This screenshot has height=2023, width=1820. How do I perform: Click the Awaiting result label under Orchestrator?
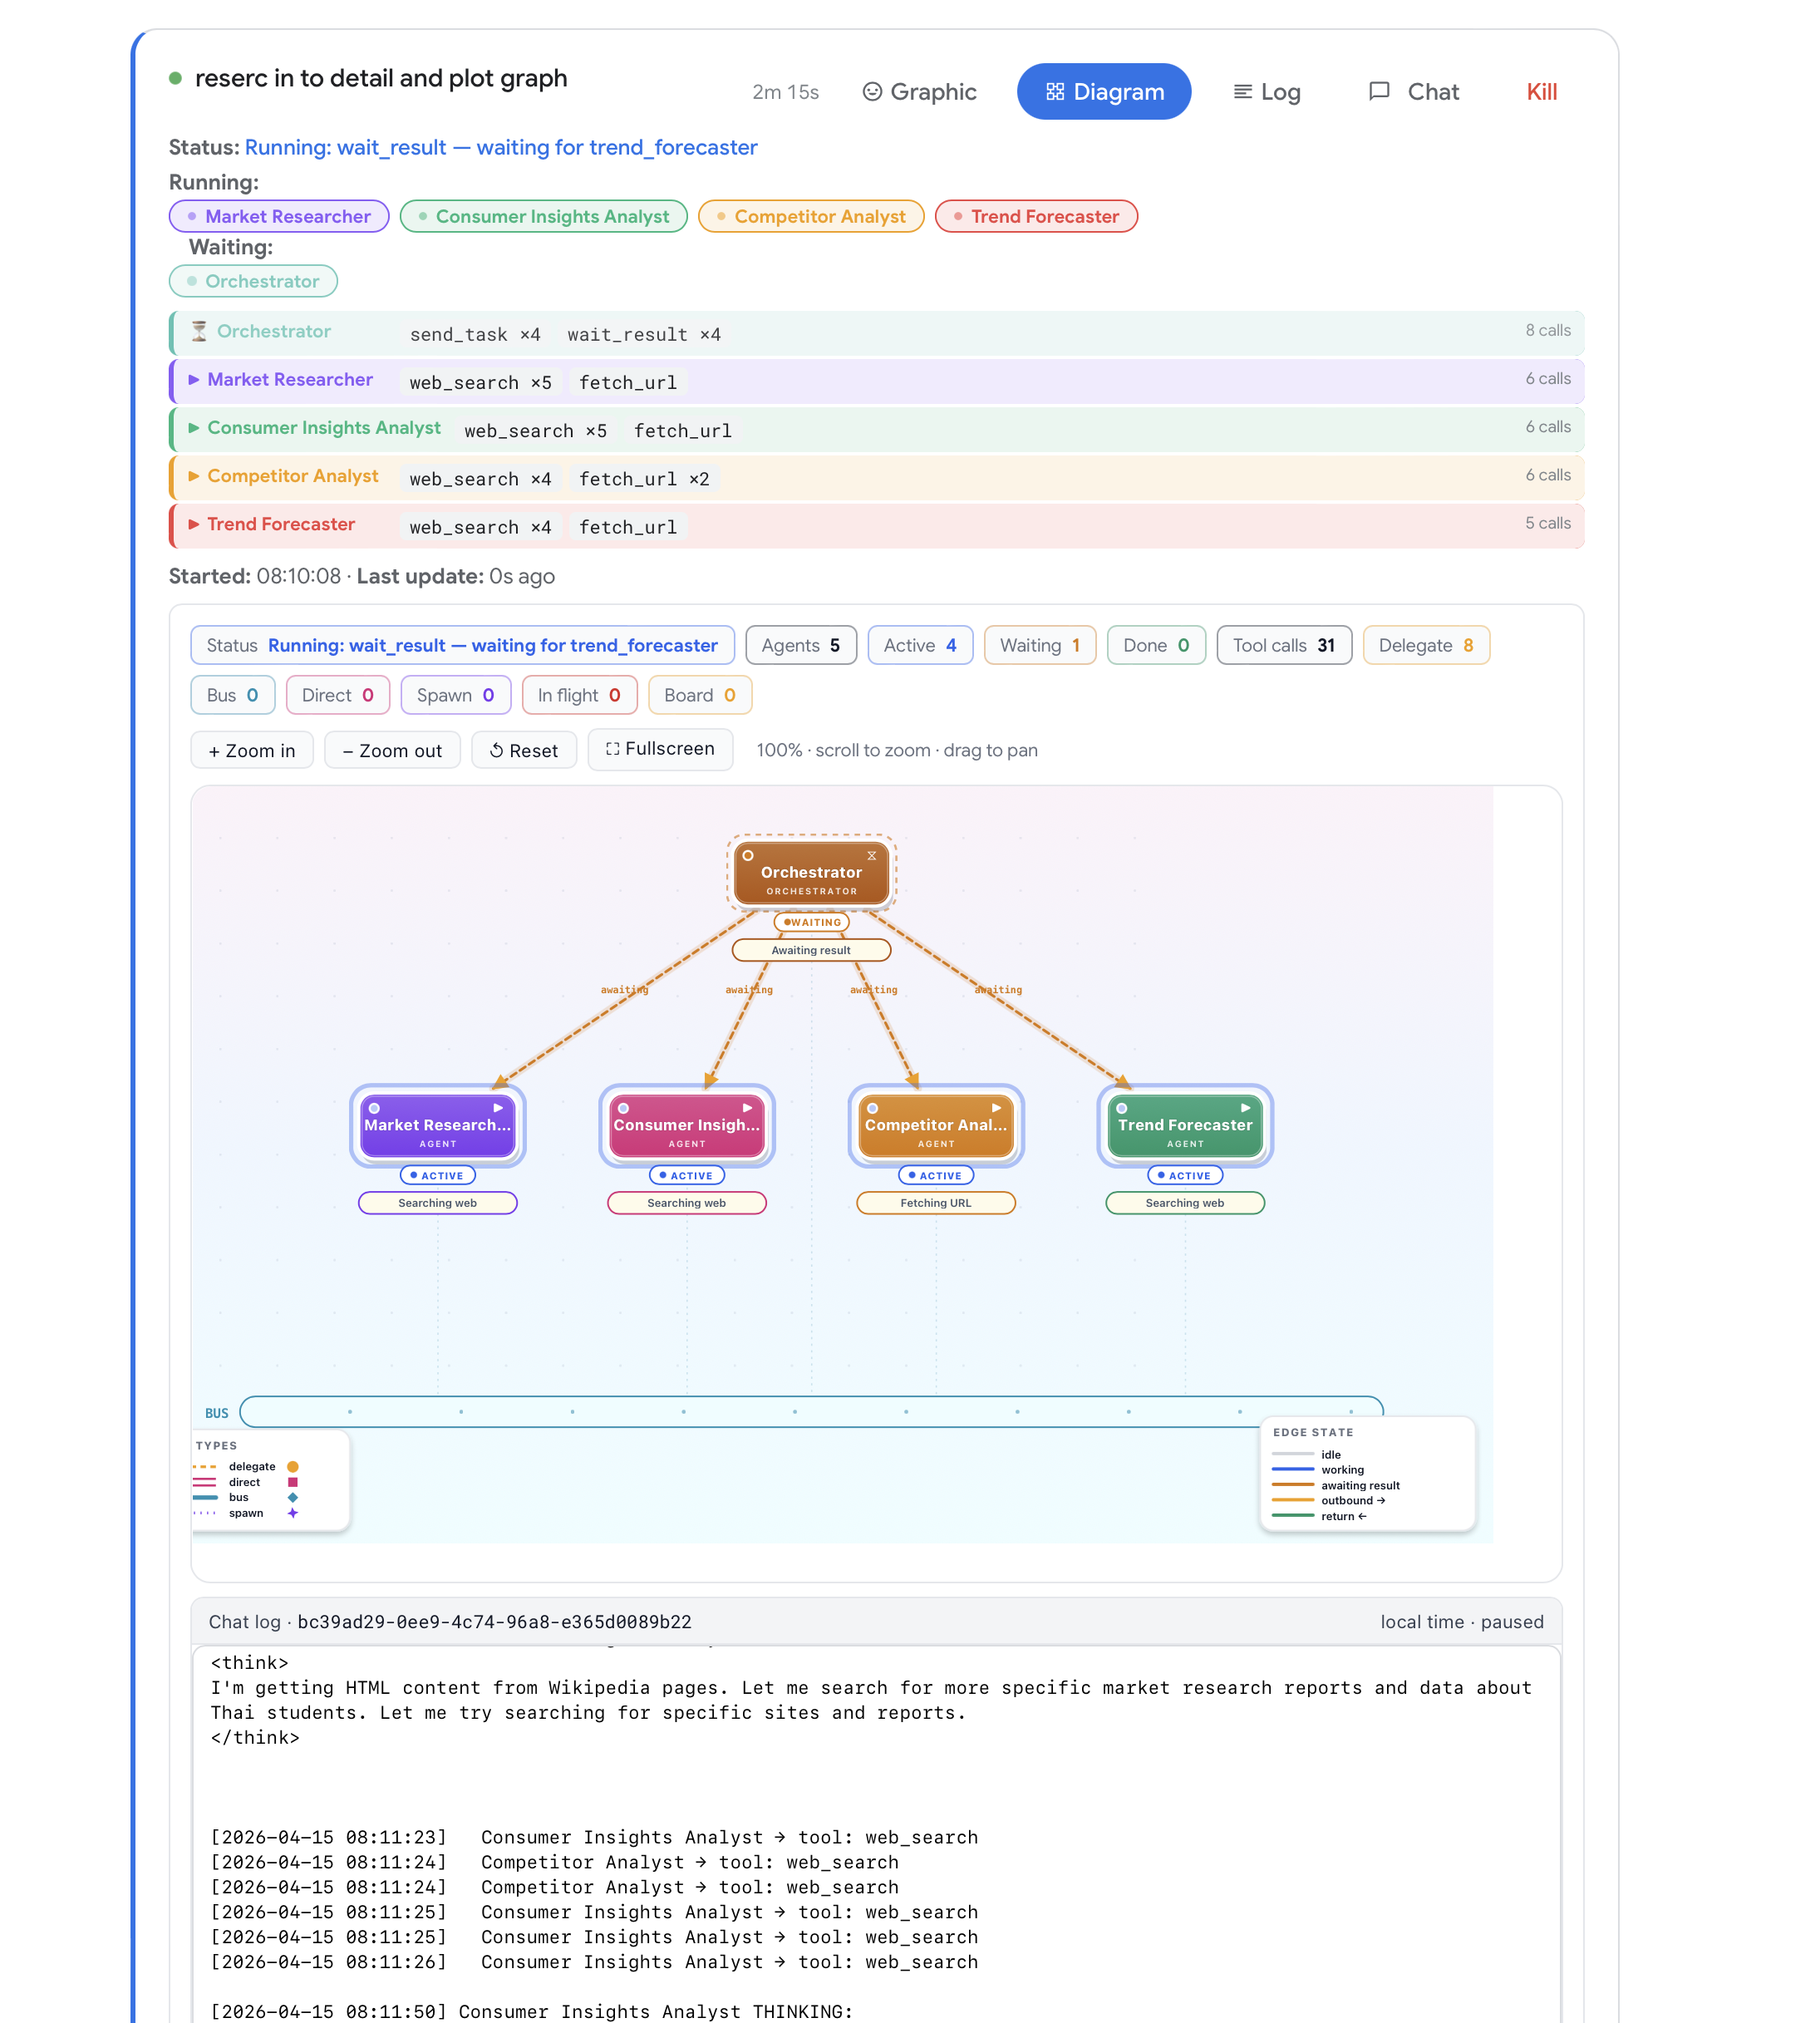click(811, 950)
